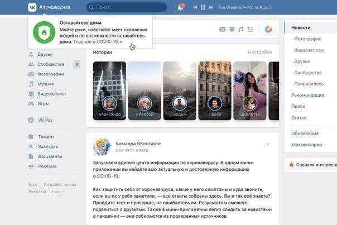Open The Weeknd – Alone Again track
The height and width of the screenshot is (225, 337).
pos(244,7)
